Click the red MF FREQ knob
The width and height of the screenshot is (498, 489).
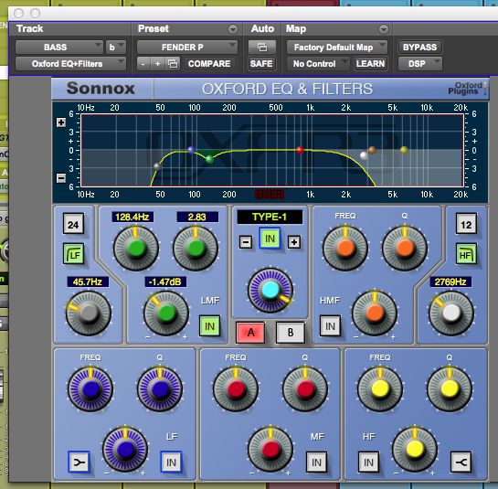point(236,389)
